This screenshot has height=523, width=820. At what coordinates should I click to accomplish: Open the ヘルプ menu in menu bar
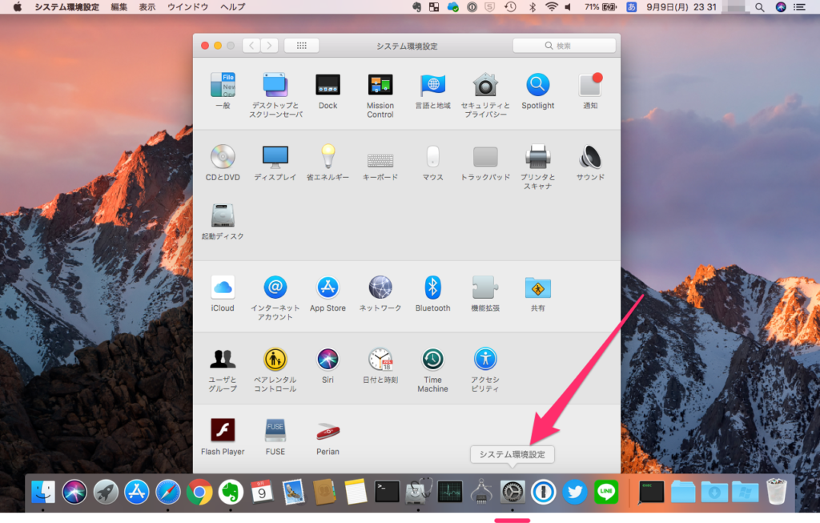(232, 6)
